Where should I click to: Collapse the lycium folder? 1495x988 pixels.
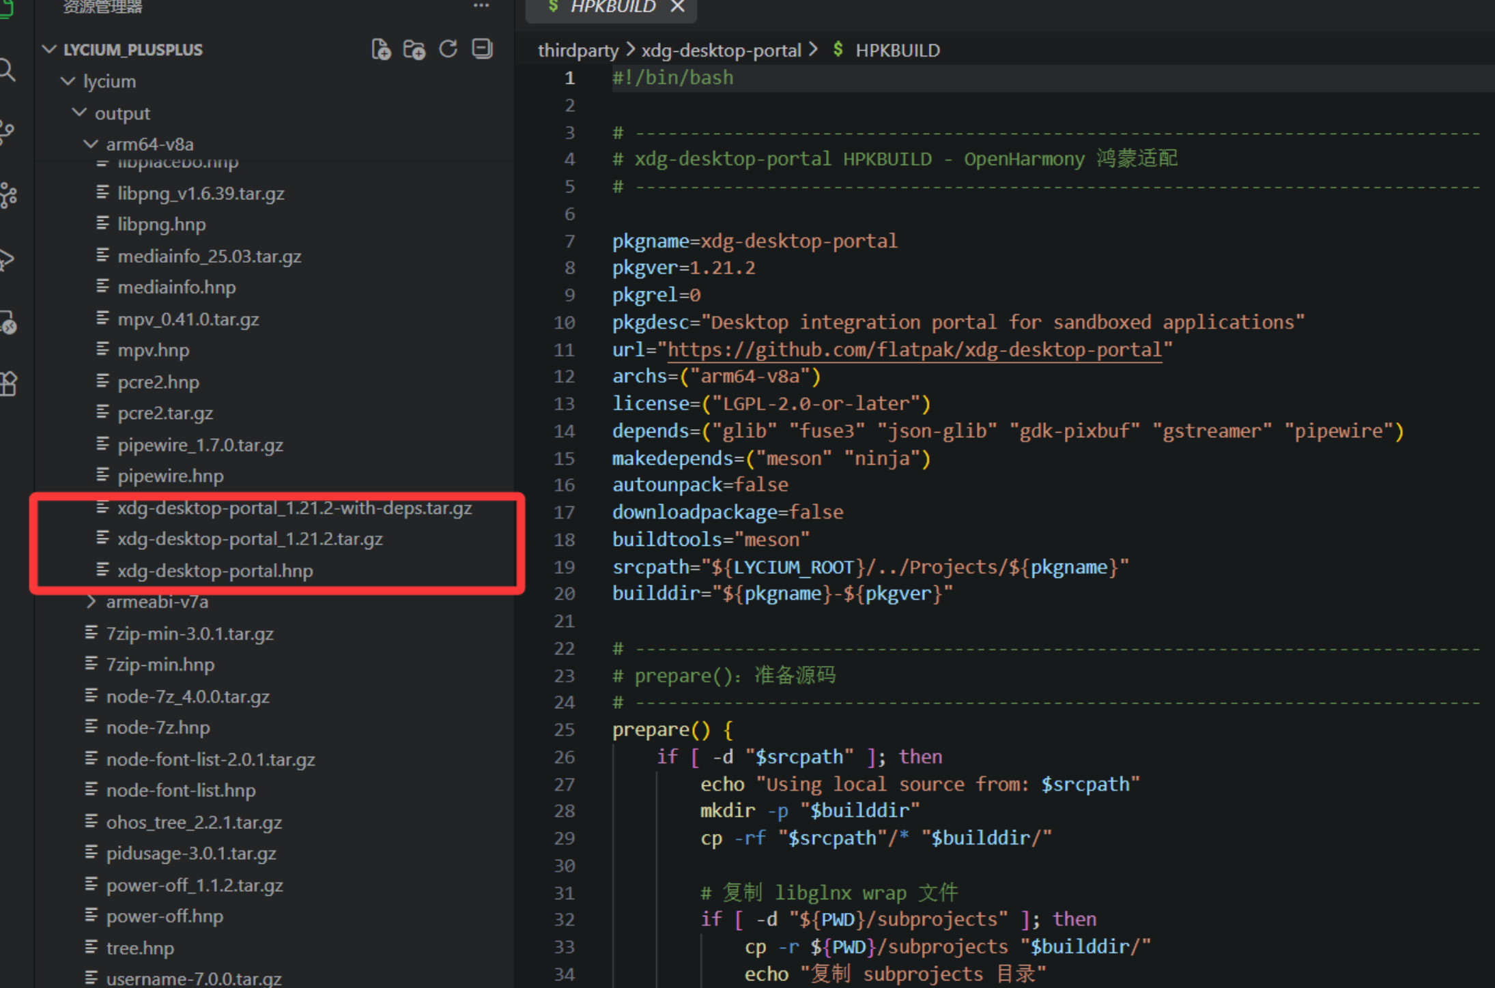(x=68, y=81)
